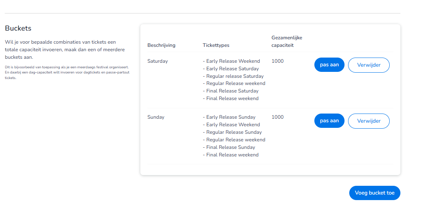Click the small 'Dit is bijvoorbeeld' help text
The width and height of the screenshot is (423, 212).
67,72
